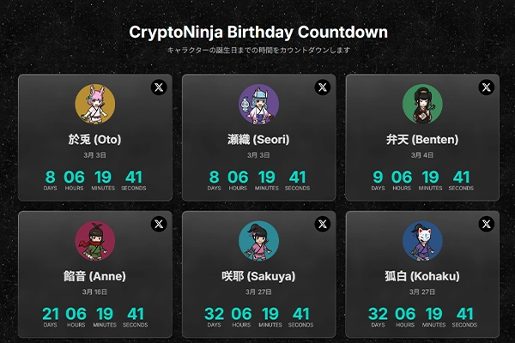
Task: Click the Japanese subtitle under the title
Action: pos(257,51)
